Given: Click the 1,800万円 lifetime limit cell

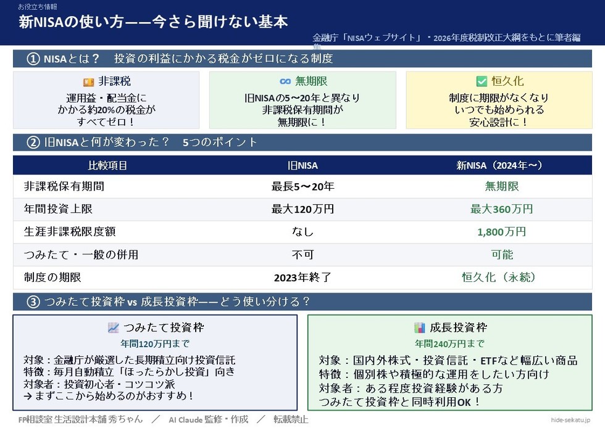Looking at the screenshot, I should [x=501, y=232].
